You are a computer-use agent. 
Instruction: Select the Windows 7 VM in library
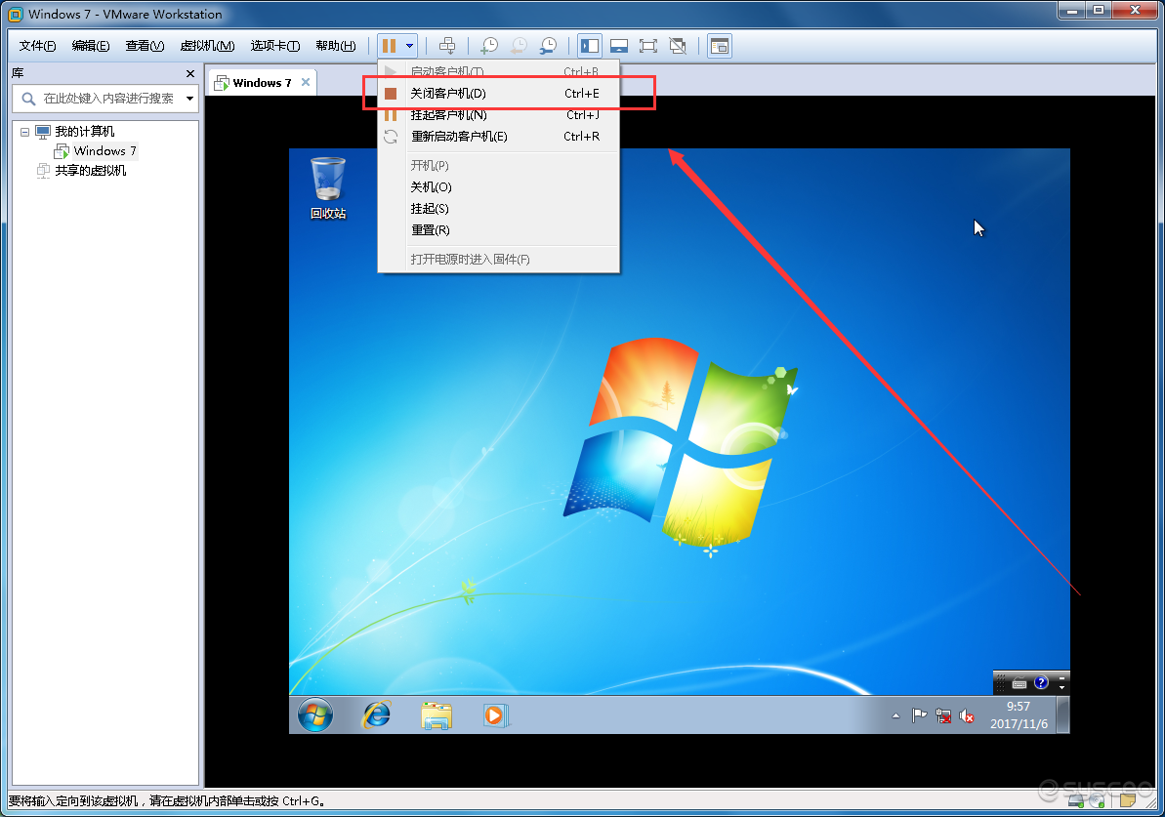pyautogui.click(x=104, y=150)
